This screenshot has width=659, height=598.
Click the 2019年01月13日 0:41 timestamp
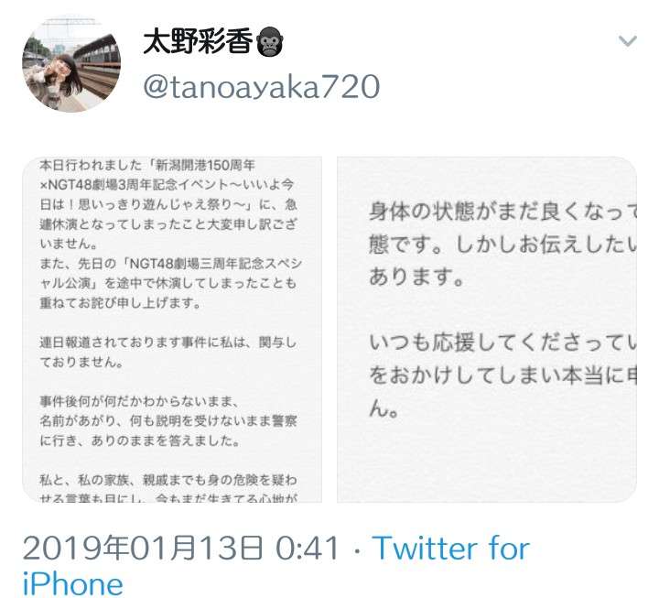click(x=180, y=549)
